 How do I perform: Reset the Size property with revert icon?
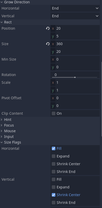48,44
